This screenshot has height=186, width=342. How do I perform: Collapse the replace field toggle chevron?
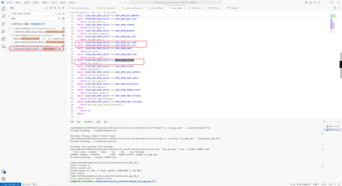(9, 16)
